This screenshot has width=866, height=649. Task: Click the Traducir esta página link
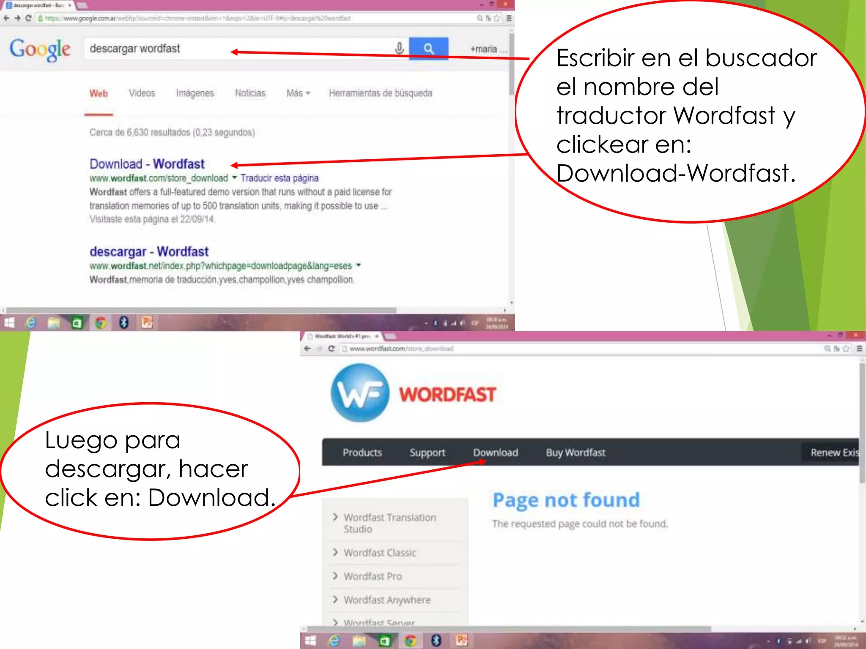tap(279, 178)
